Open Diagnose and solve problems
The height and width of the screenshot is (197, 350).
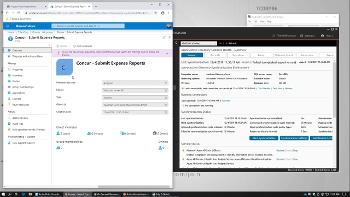click(28, 56)
